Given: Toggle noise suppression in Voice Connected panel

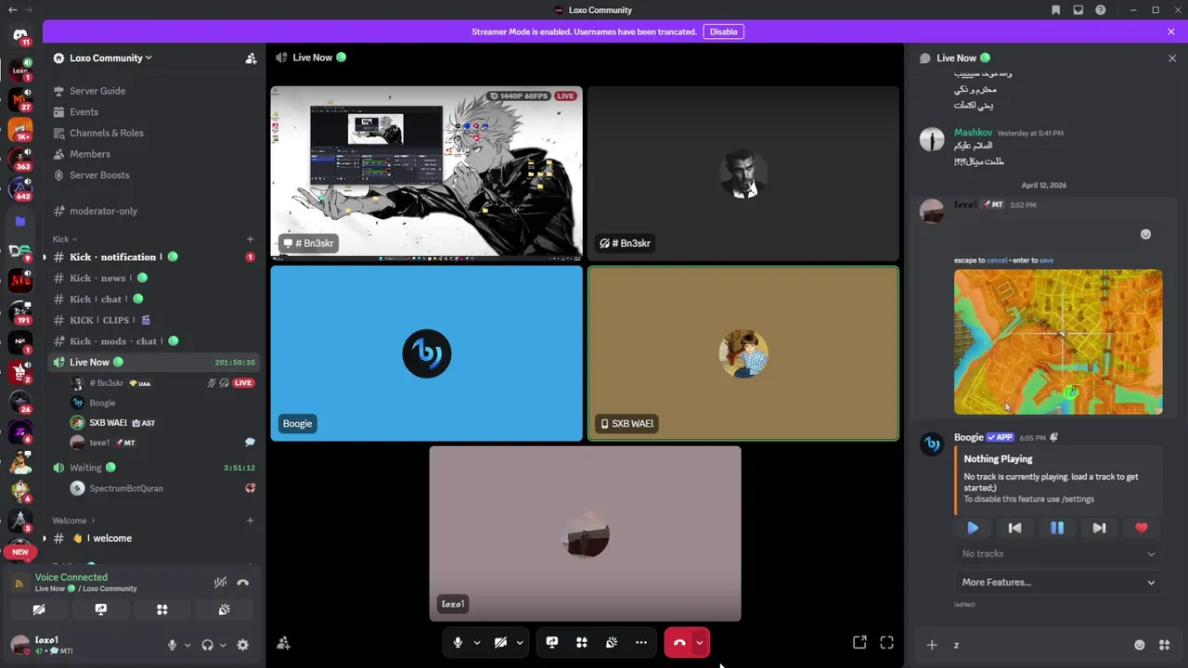Looking at the screenshot, I should pos(220,583).
